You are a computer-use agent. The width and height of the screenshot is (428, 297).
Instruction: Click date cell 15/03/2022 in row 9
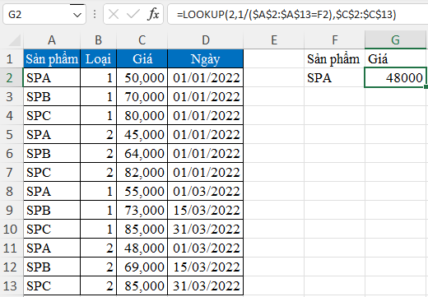206,210
